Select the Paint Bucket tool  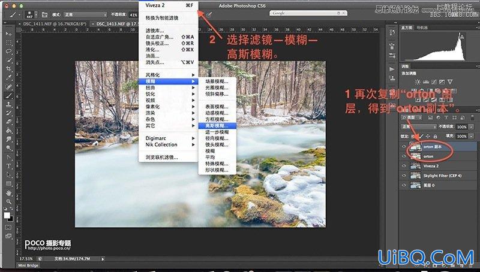tap(8, 131)
